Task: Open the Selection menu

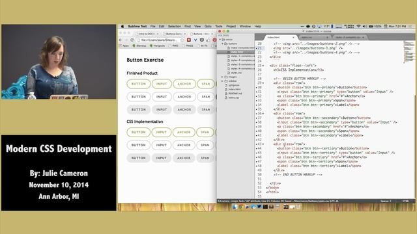Action: coord(175,26)
